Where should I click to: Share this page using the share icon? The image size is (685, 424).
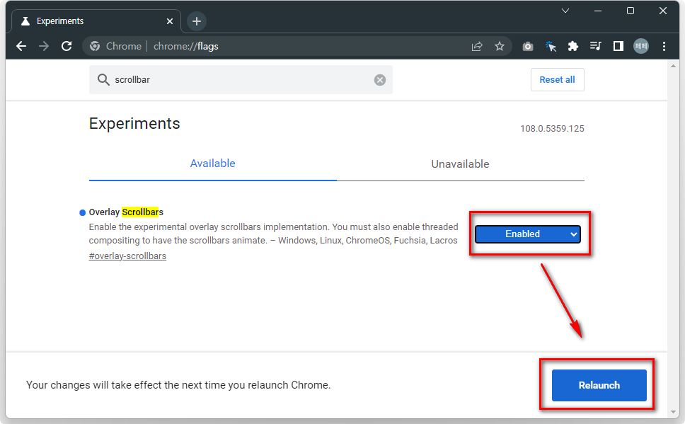click(477, 46)
